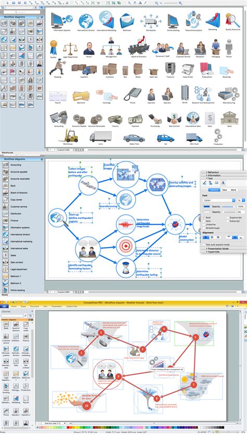Viewport: 247px width, 439px height.
Task: Open the Work flow chart page selector
Action: (x=54, y=423)
